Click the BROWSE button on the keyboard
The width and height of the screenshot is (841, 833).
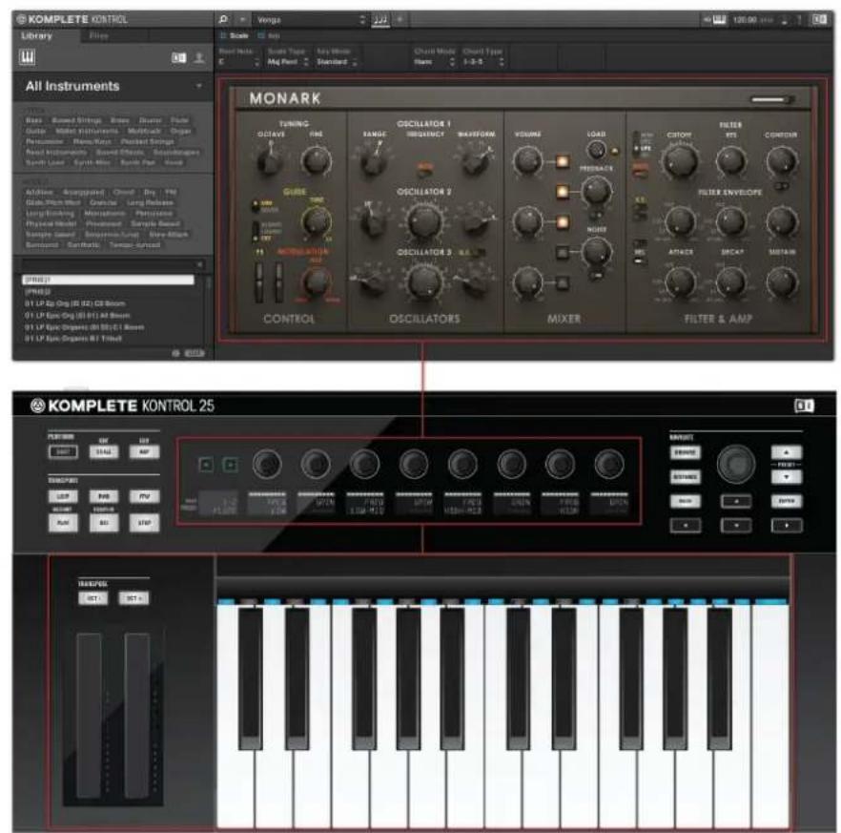(x=686, y=452)
